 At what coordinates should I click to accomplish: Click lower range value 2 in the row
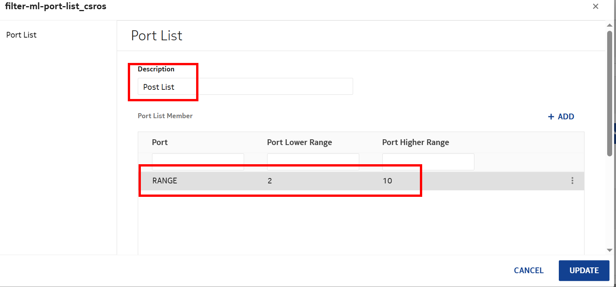coord(270,181)
